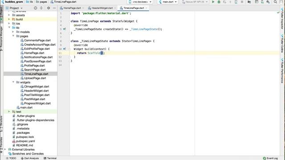Viewport: 285px width, 160px height.
Task: Toggle the Flutter Outline panel
Action: [x=282, y=44]
